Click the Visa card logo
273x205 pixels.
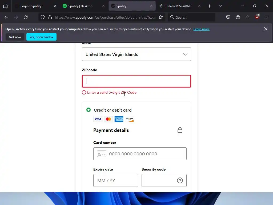(x=98, y=119)
